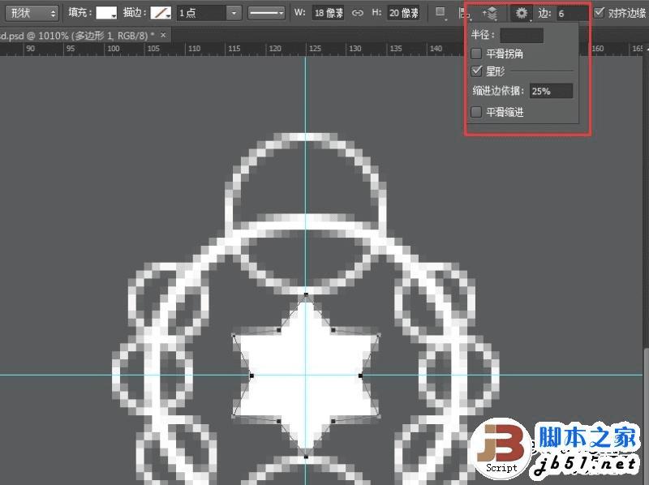This screenshot has width=649, height=485.
Task: Click the gear polygon options icon
Action: [522, 13]
